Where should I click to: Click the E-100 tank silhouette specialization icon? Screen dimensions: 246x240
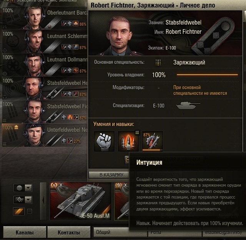[188, 106]
